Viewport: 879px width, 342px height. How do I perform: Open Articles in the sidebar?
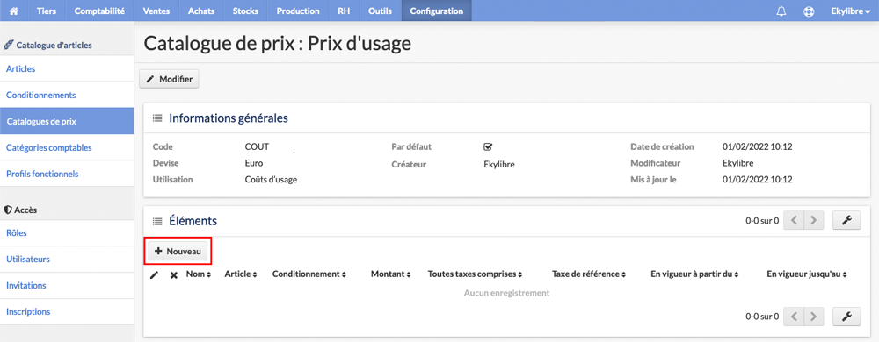pos(67,68)
